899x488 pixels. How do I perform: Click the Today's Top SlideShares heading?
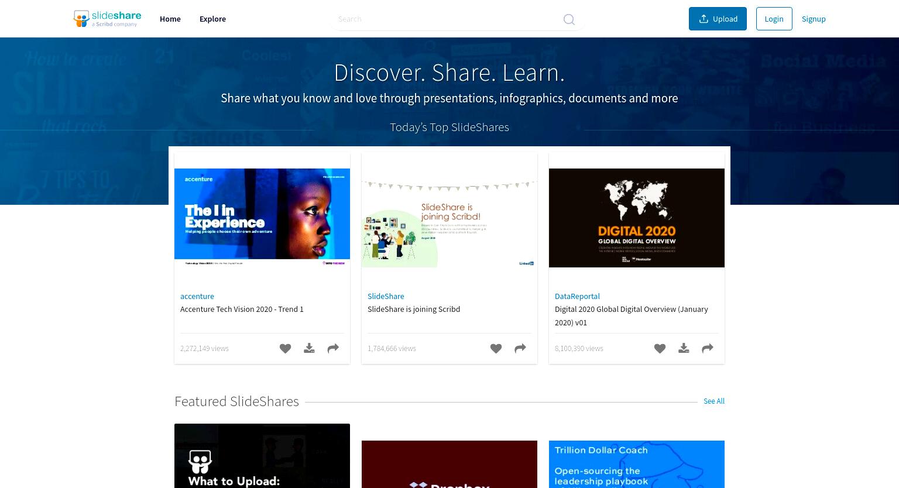coord(449,127)
